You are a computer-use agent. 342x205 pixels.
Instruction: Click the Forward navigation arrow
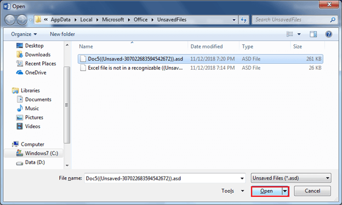click(x=22, y=20)
